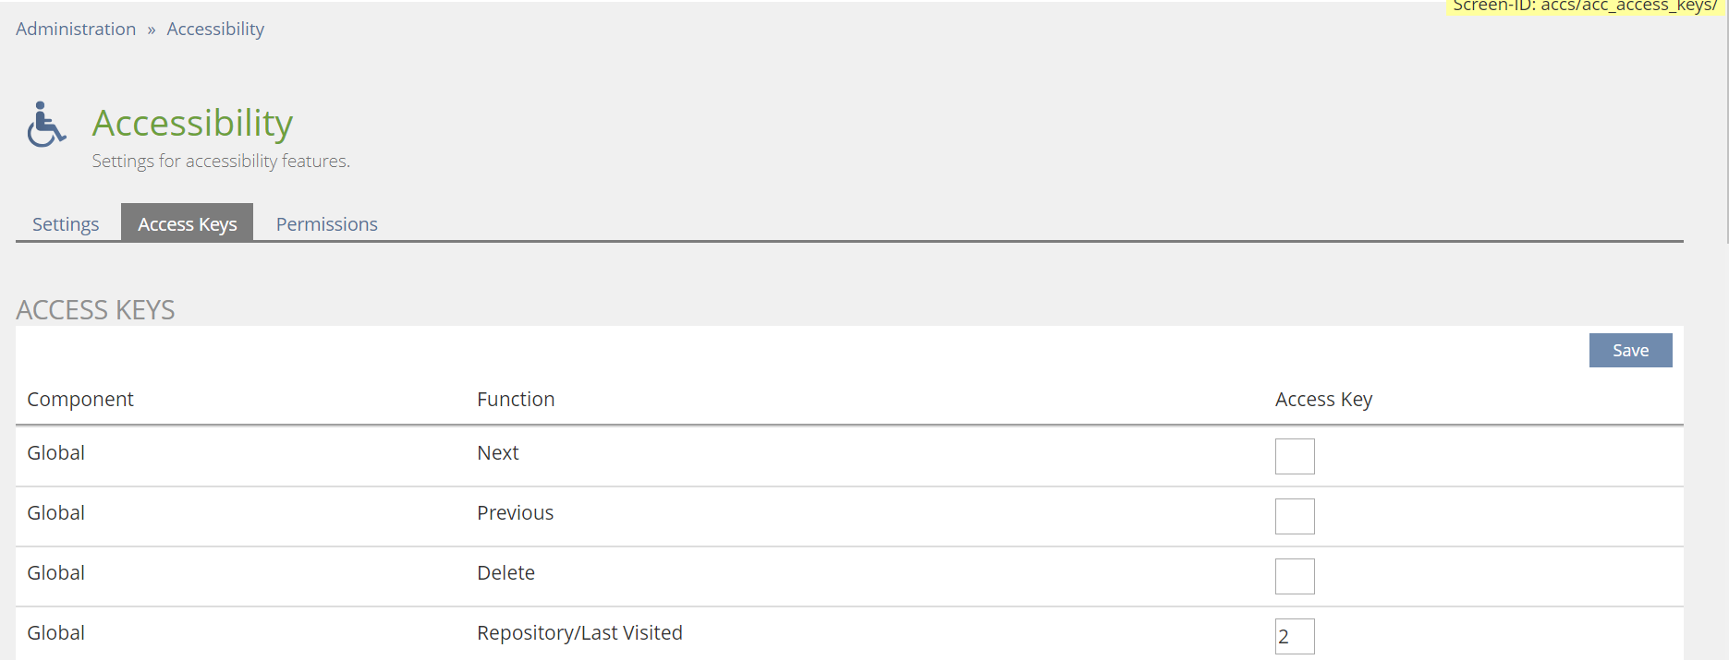Screen dimensions: 1729x660
Task: Click the Next function label
Action: click(x=497, y=453)
